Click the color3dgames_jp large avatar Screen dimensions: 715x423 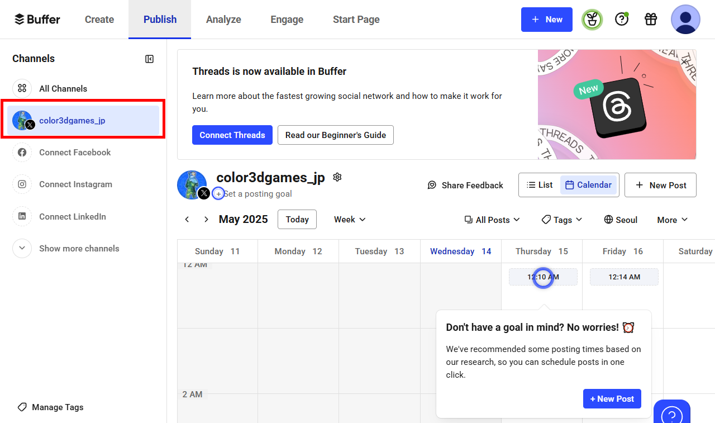192,185
